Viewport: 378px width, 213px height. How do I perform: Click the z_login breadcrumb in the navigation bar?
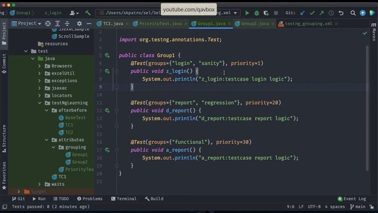53,13
